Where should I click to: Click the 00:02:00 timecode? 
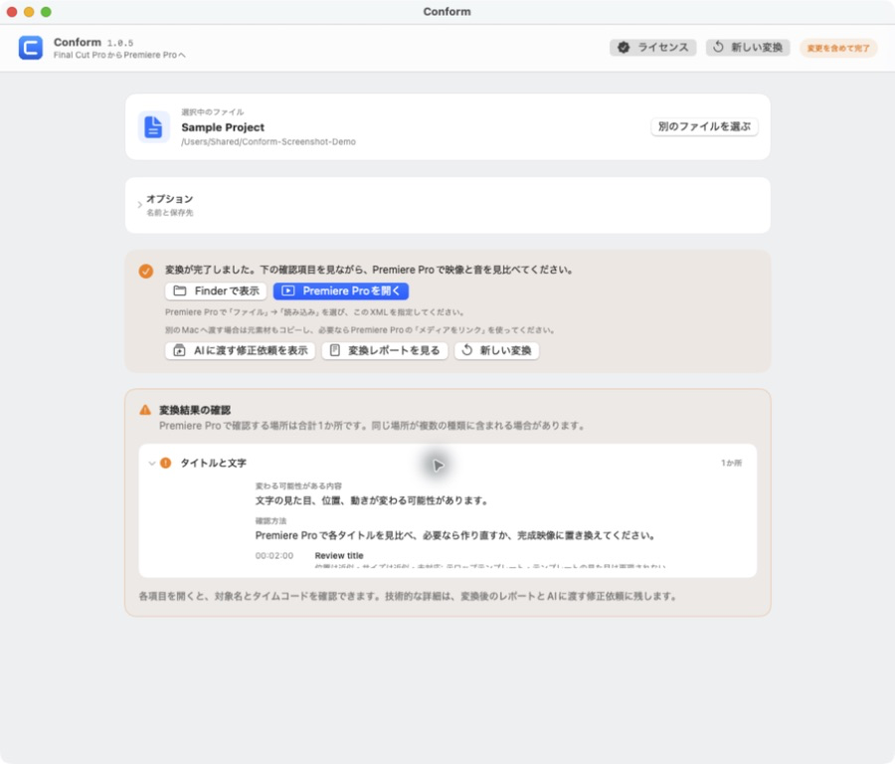(274, 555)
